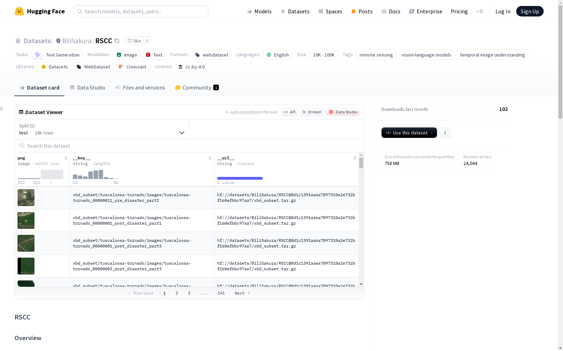Viewport: 563px width, 351px height.
Task: Open thumbnail for 00000001_post_disaster_part3 row
Action: pos(26,243)
